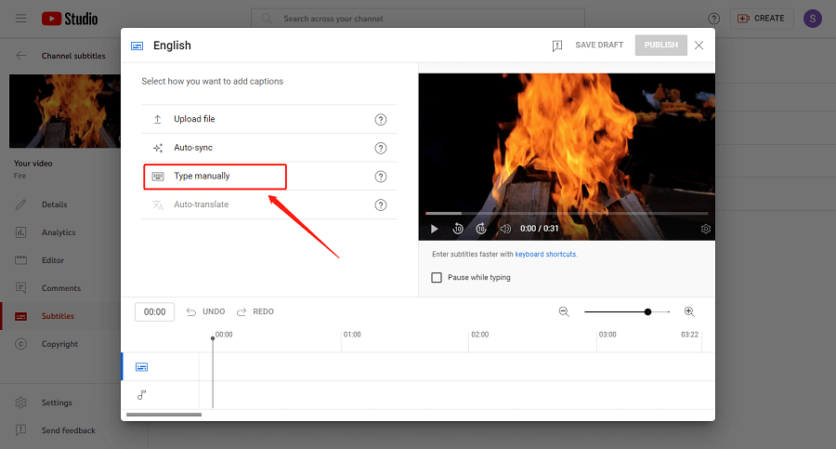Skip forward 10 seconds in video

click(x=481, y=229)
